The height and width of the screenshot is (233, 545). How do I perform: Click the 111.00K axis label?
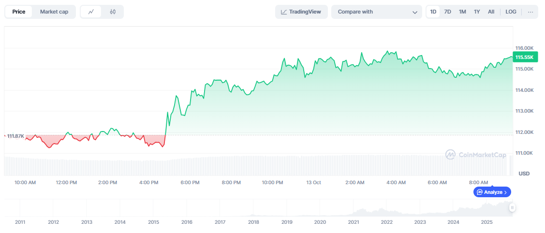point(524,153)
